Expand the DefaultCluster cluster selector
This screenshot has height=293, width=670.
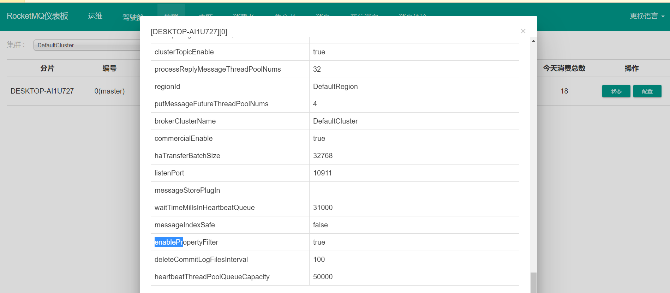(x=88, y=45)
